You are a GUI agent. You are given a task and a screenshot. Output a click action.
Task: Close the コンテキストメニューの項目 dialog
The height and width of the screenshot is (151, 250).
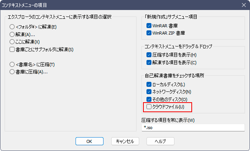(x=243, y=5)
